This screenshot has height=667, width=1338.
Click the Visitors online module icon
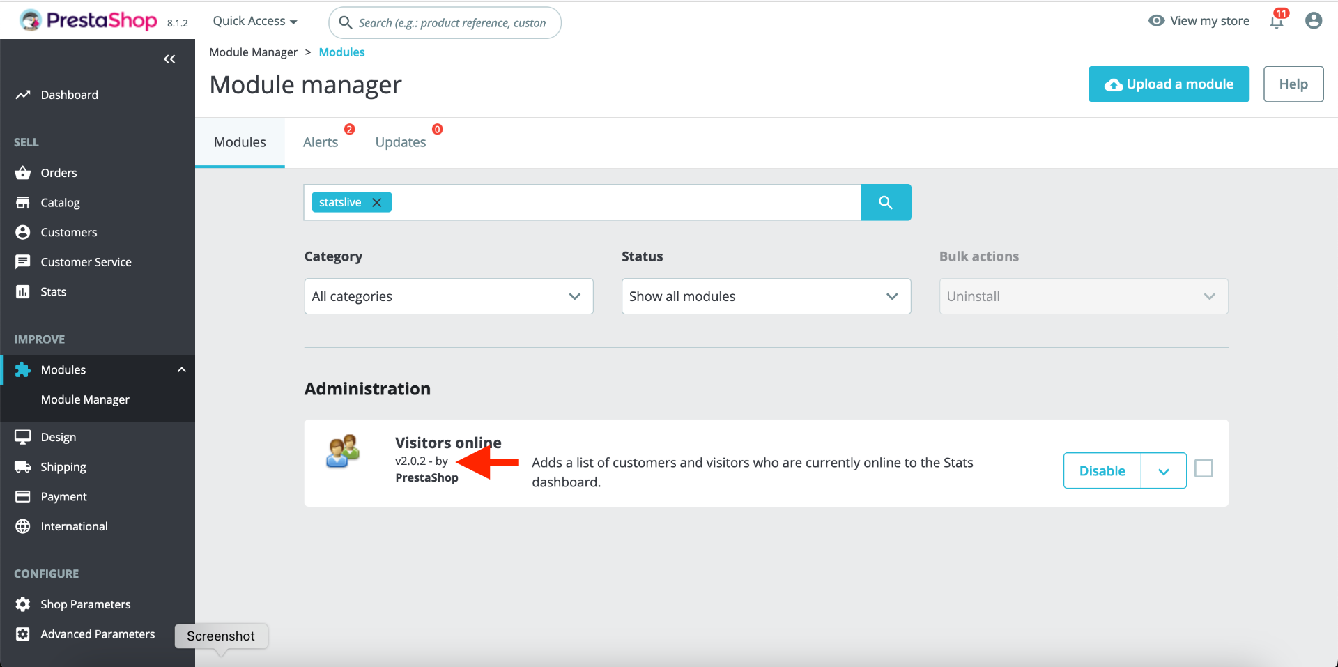[x=343, y=451]
